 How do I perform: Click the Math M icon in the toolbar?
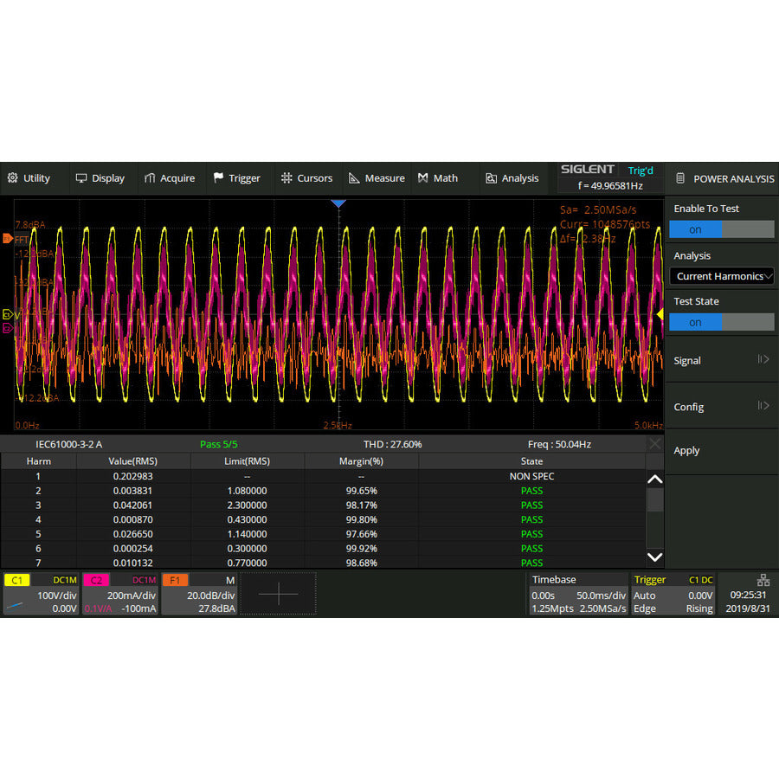coord(423,178)
